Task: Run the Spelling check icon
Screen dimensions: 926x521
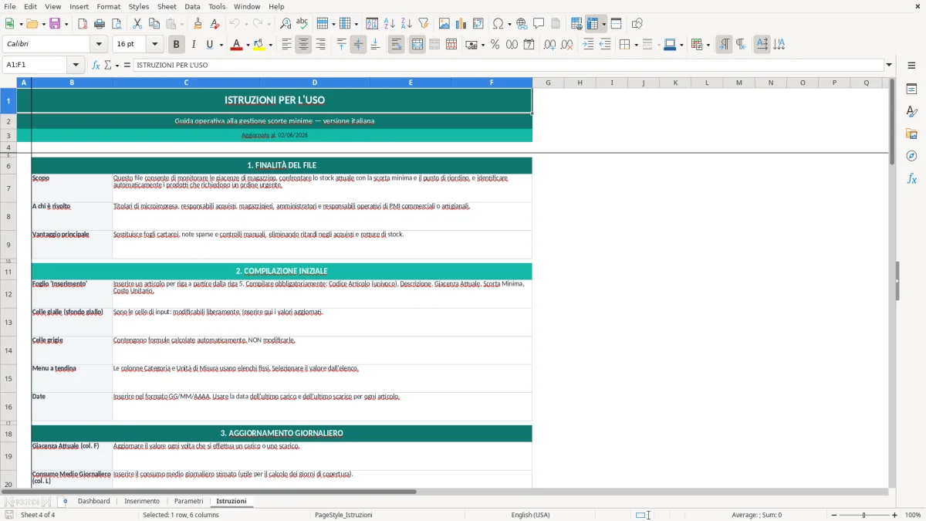Action: [302, 24]
